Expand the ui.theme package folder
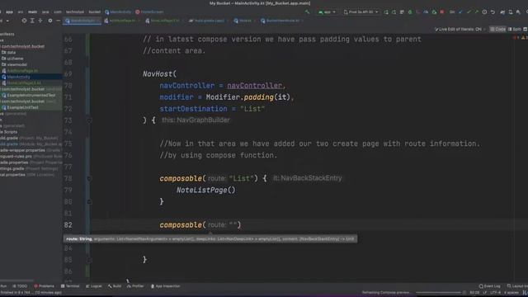Image resolution: width=528 pixels, height=297 pixels. coord(12,59)
